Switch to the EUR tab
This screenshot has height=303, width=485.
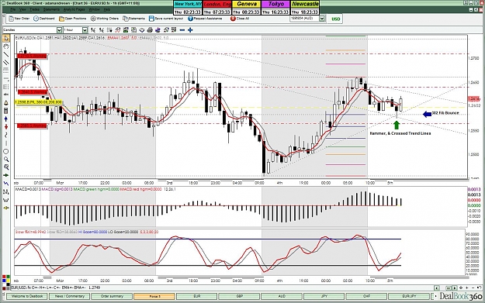197,296
